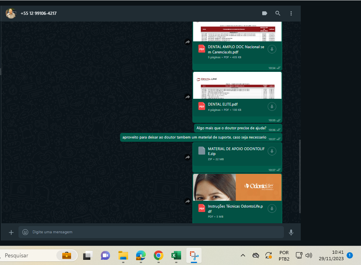Forward the MATERIAL DE APOIO ODONTOLIFE.zip message
This screenshot has width=361, height=265.
pos(188,157)
